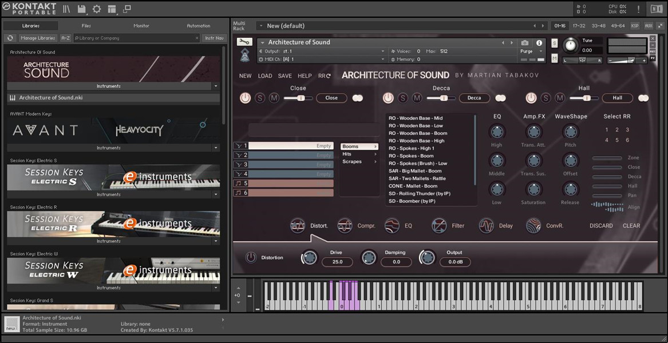Switch to the Files tab
Image resolution: width=668 pixels, height=343 pixels.
[86, 26]
